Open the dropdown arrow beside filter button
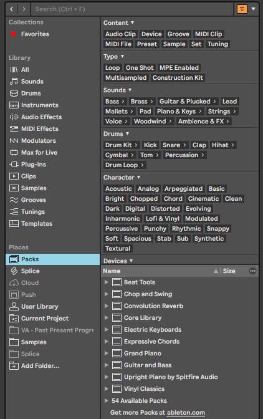263x419 pixels. (x=254, y=9)
